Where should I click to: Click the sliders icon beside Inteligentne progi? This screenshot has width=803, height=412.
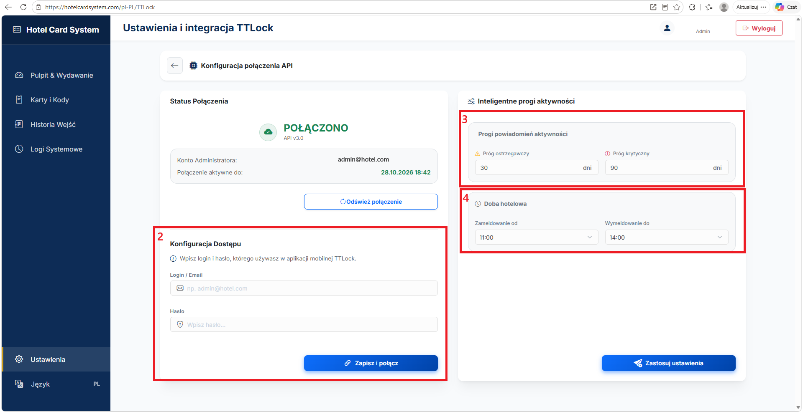[x=471, y=101]
